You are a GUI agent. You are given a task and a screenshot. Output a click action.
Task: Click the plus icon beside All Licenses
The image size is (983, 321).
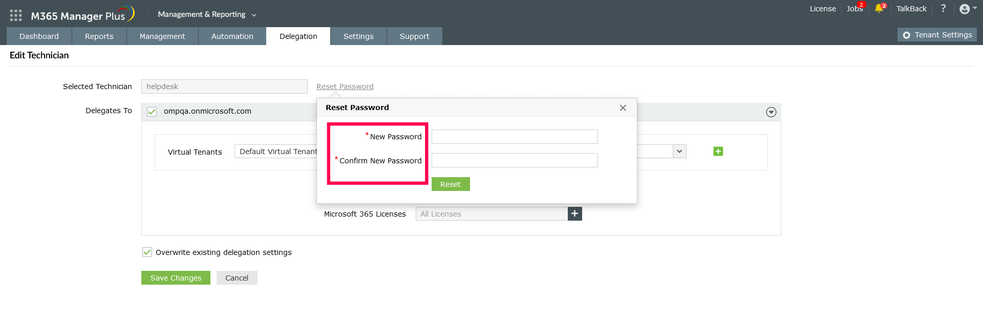(574, 214)
